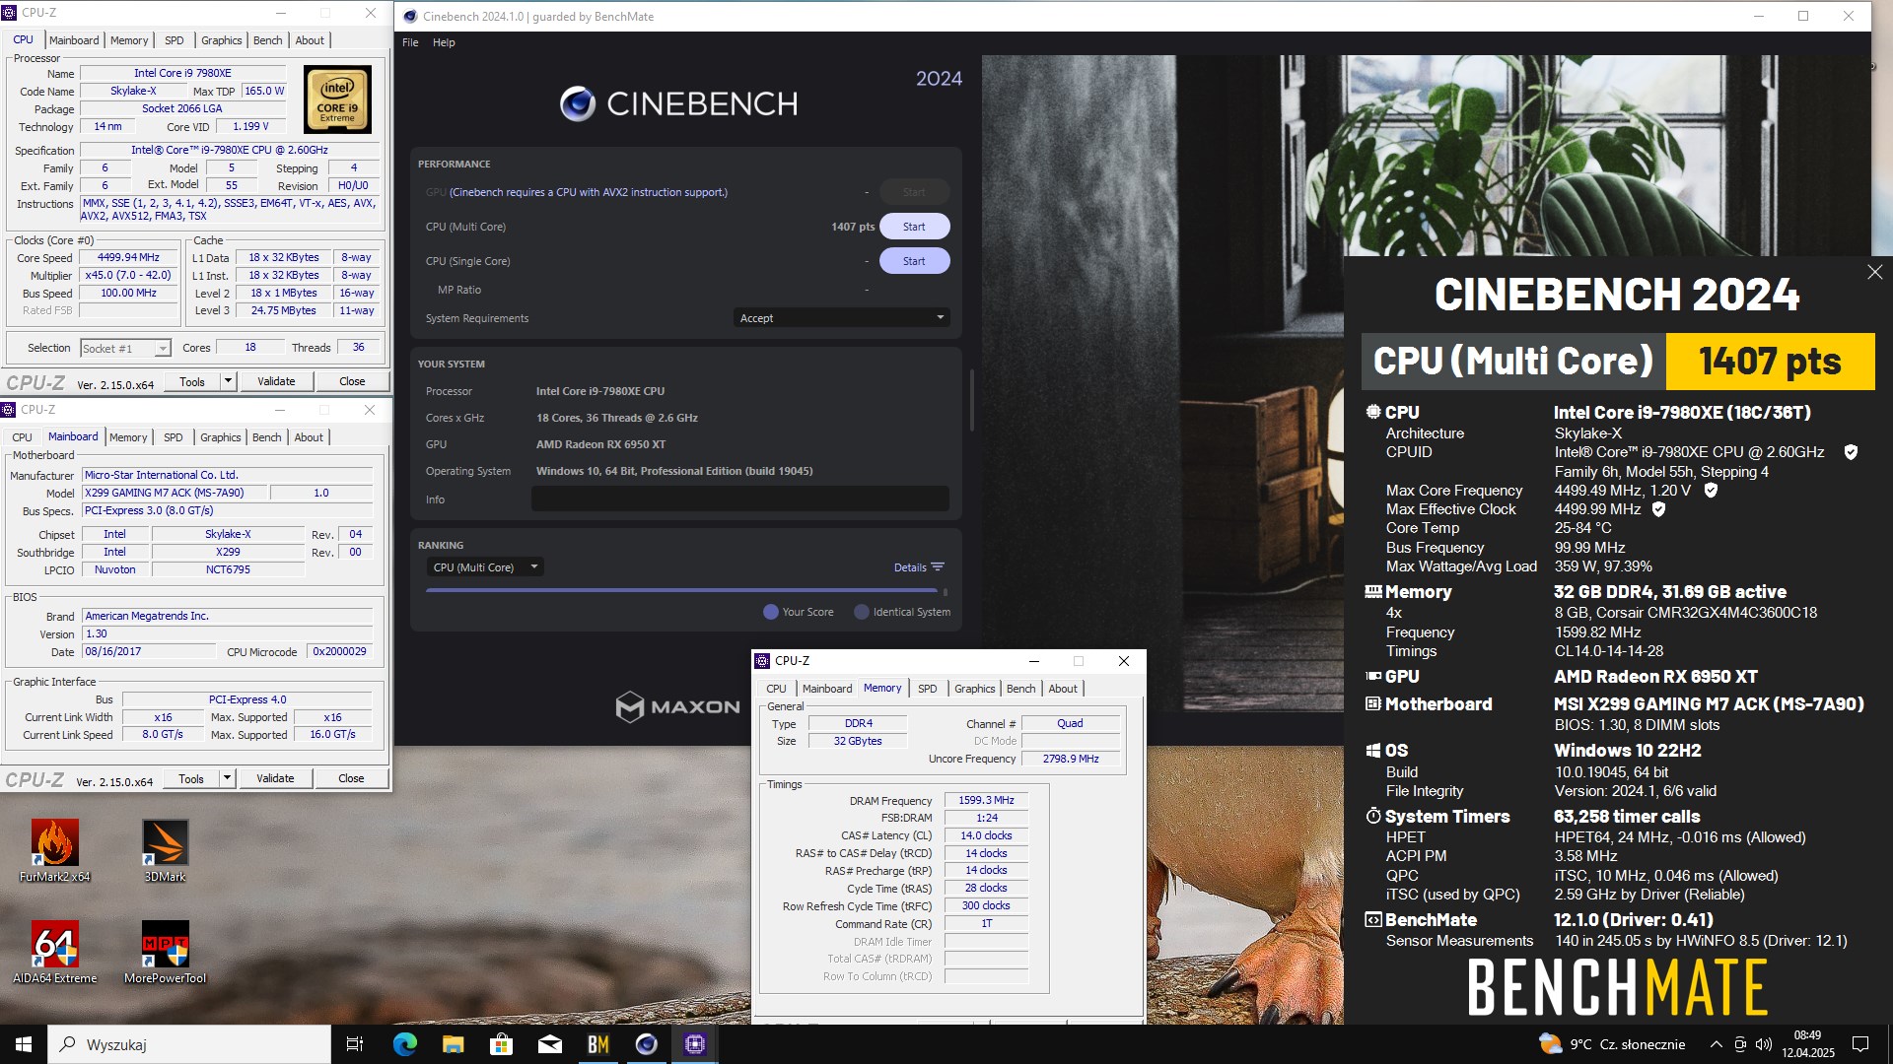Open Mainboard tab in Memory CPU-Z window
The image size is (1893, 1064).
pyautogui.click(x=826, y=689)
